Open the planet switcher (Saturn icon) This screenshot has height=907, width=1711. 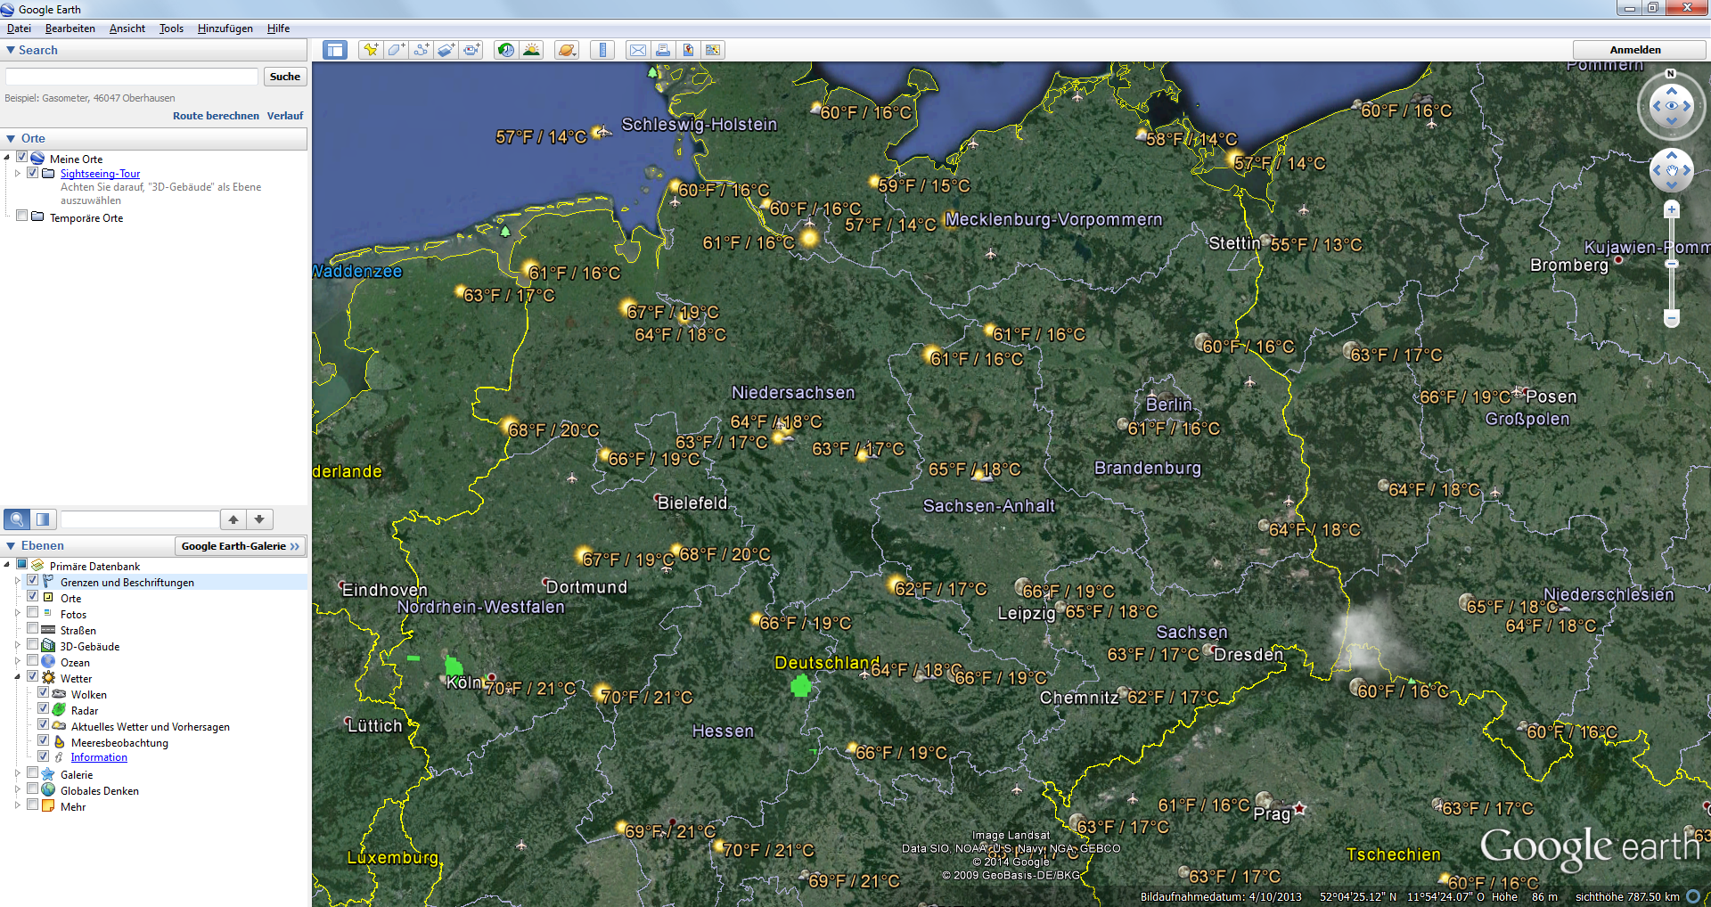[x=567, y=50]
